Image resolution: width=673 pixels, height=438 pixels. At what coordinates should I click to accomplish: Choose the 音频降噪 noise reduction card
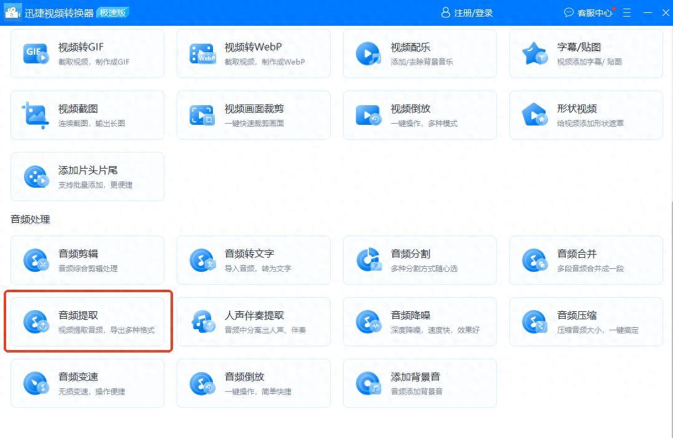(x=419, y=322)
